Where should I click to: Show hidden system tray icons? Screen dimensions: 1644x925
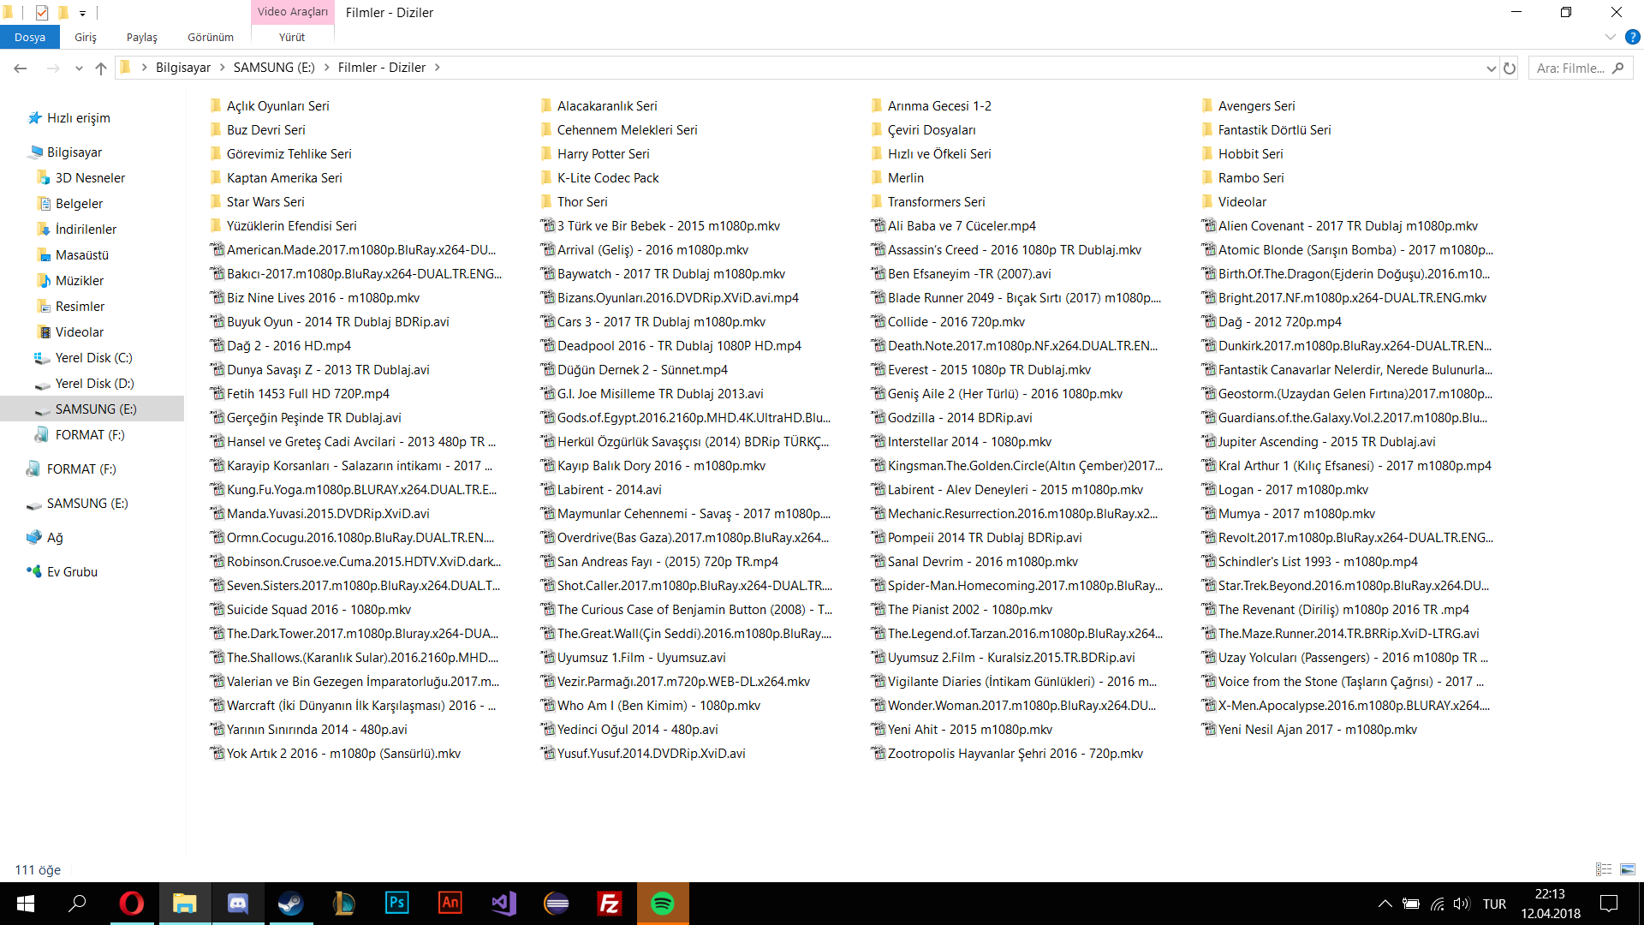(1385, 904)
